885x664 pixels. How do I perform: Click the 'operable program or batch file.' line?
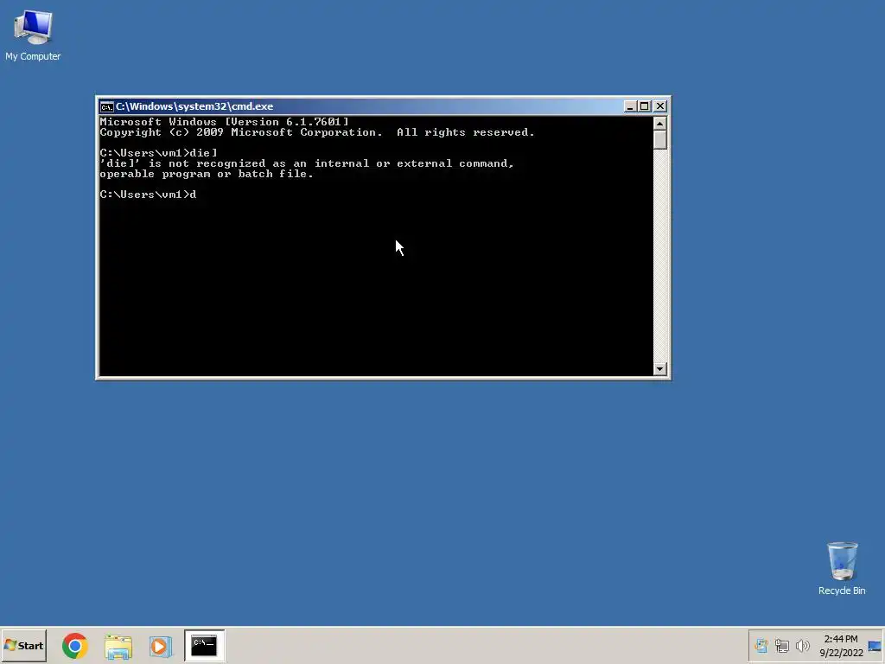[x=207, y=174]
